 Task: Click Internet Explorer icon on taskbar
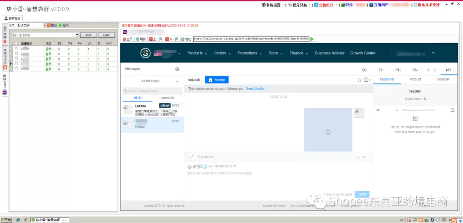(x=18, y=220)
